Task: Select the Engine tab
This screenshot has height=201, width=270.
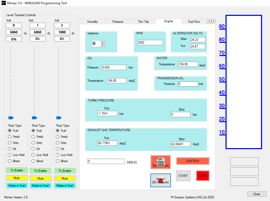Action: (169, 21)
